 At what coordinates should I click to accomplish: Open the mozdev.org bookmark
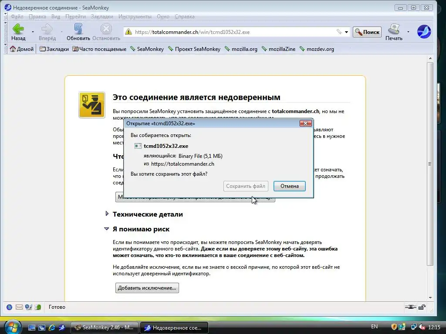coord(317,49)
